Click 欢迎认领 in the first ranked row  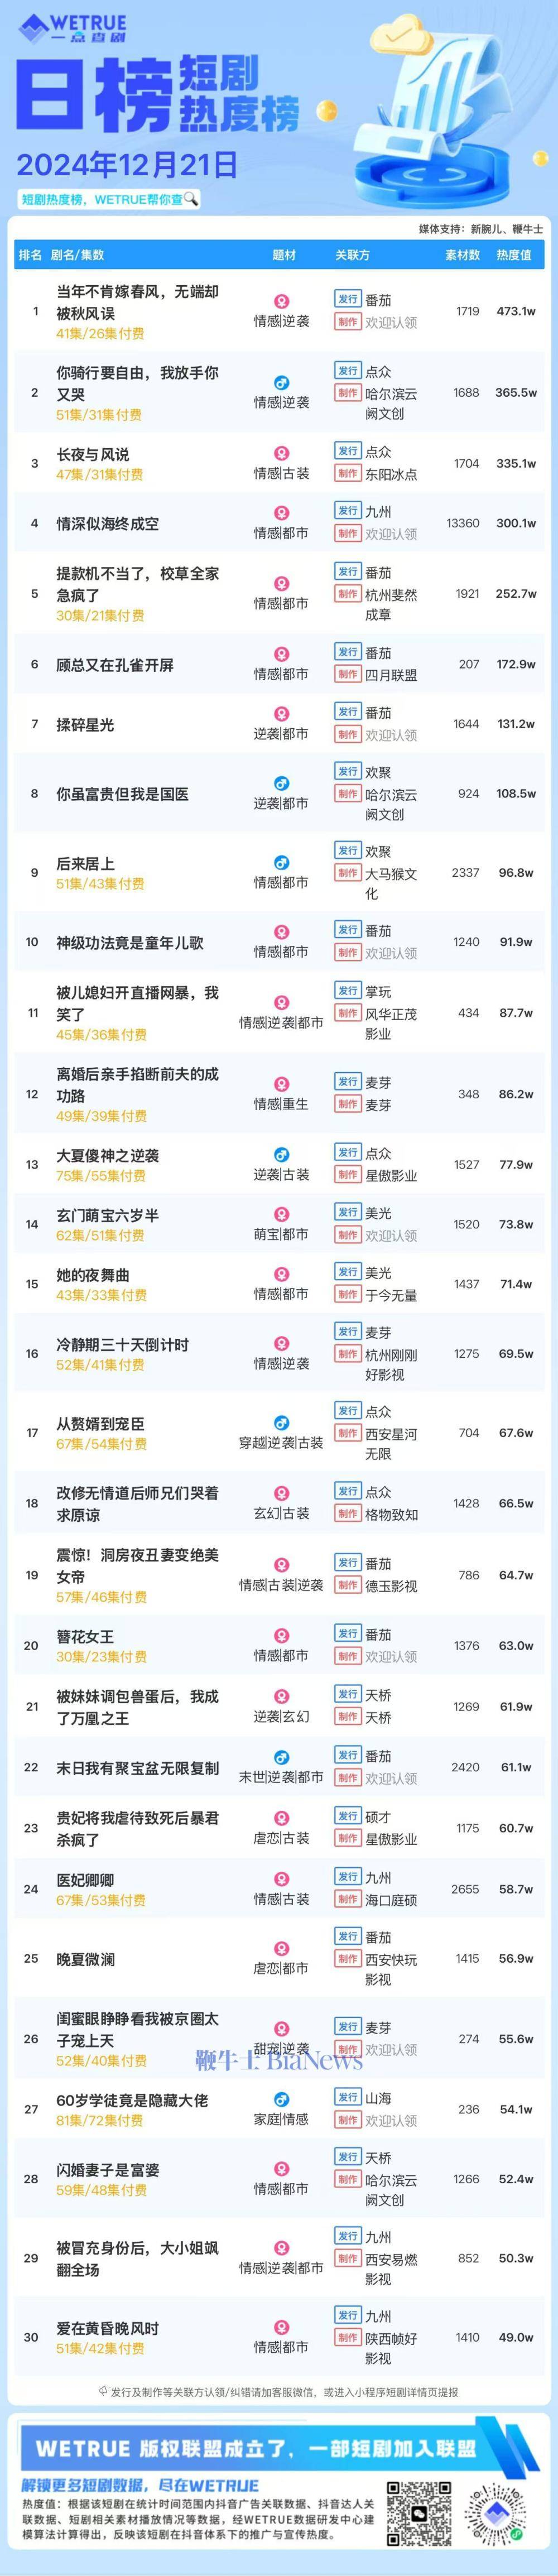[x=391, y=323]
